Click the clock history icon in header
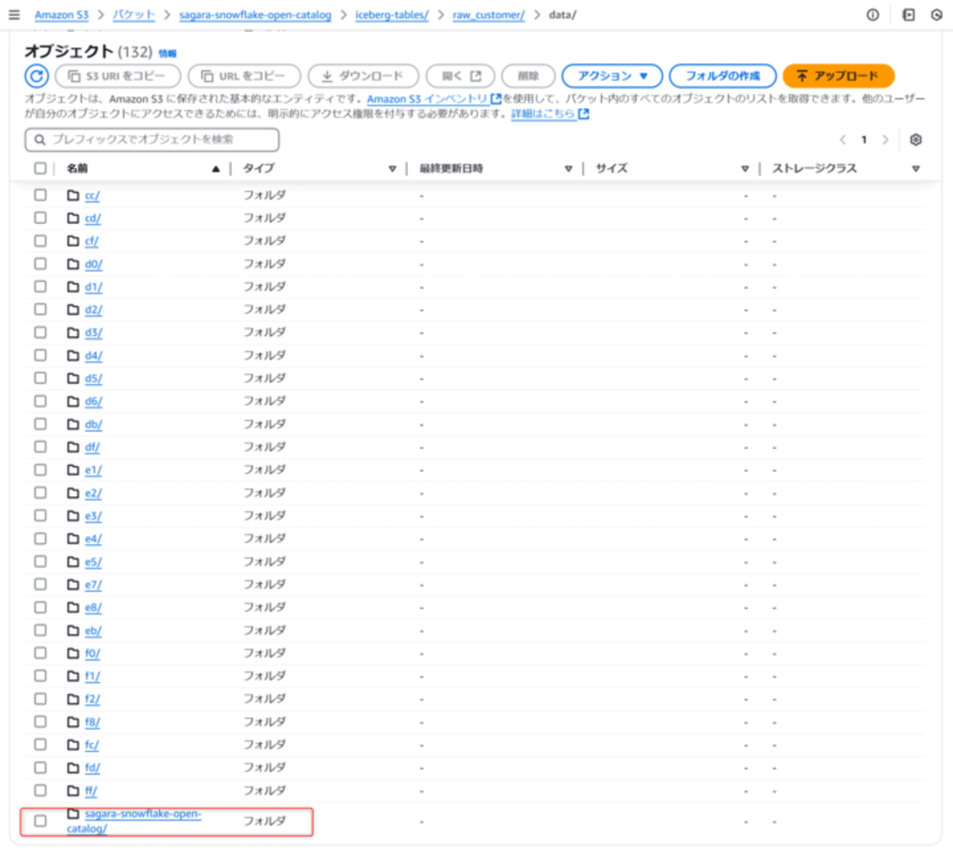Screen dimensions: 953x854 936,15
